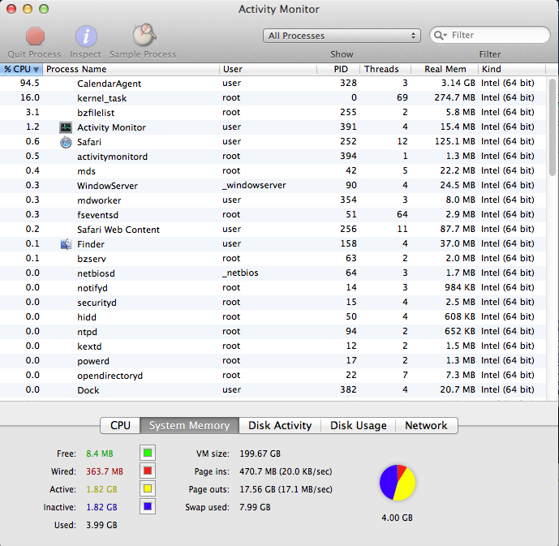Select the ntpd process row
The image size is (559, 546).
pos(273,332)
